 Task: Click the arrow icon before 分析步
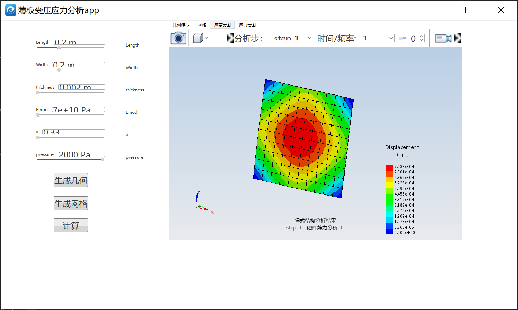point(230,38)
